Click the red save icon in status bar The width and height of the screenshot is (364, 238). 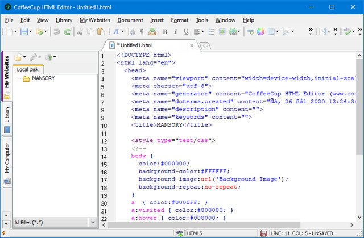coord(263,233)
